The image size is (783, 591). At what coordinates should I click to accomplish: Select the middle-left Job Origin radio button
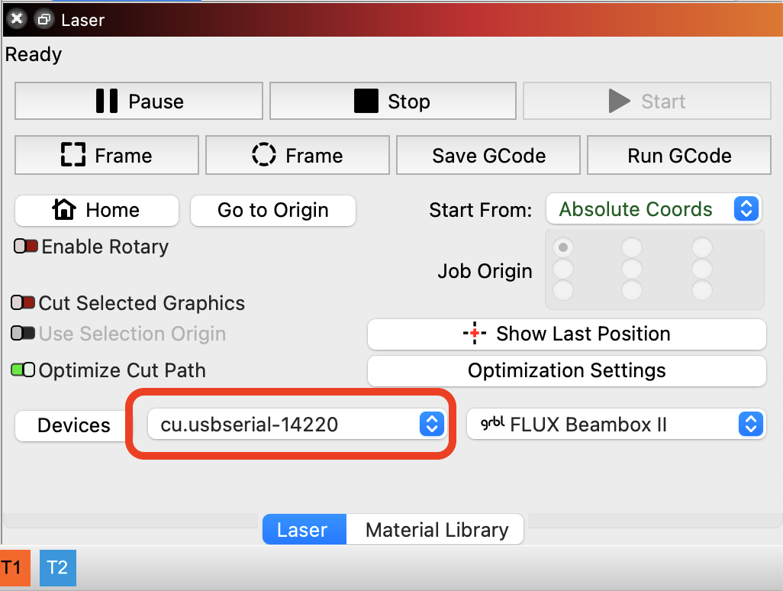pos(563,269)
